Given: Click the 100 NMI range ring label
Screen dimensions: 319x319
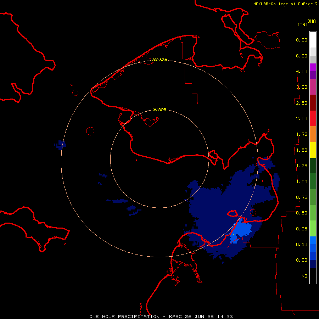Looking at the screenshot, I should tap(159, 60).
